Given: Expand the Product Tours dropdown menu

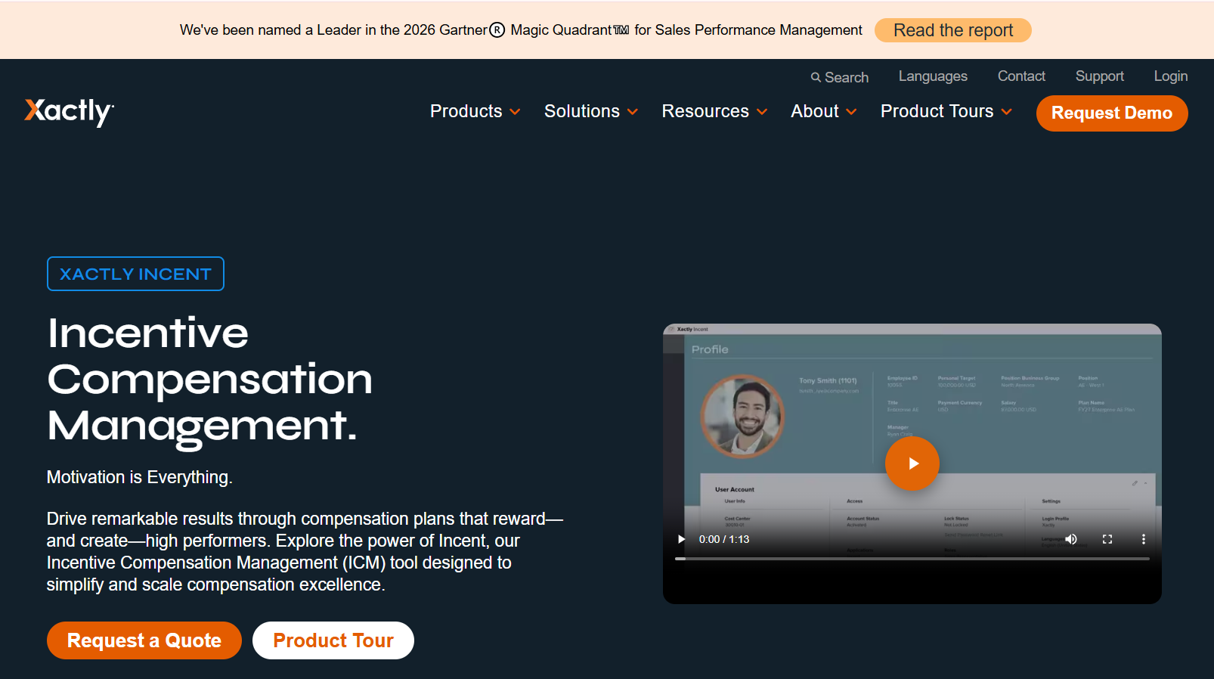Looking at the screenshot, I should click(x=946, y=111).
